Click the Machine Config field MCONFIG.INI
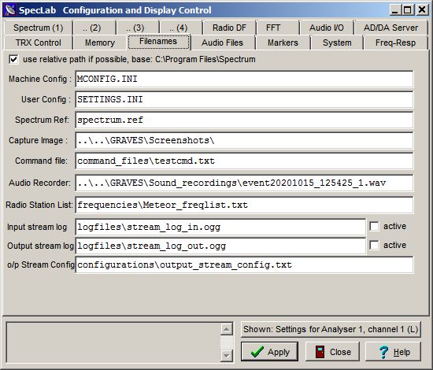Image resolution: width=433 pixels, height=370 pixels. tap(244, 79)
